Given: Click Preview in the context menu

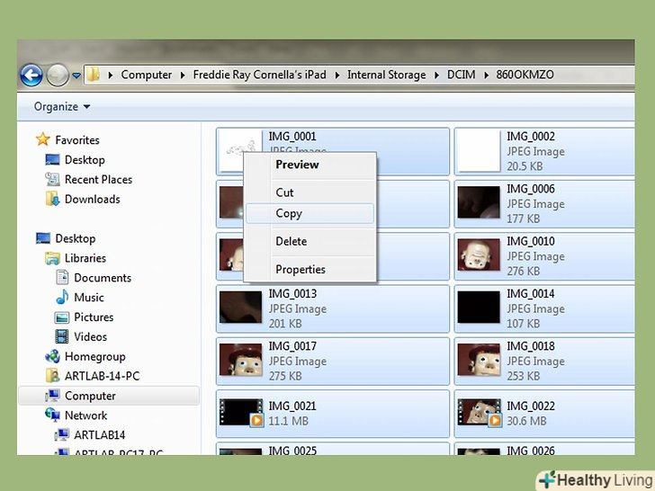Looking at the screenshot, I should [297, 165].
